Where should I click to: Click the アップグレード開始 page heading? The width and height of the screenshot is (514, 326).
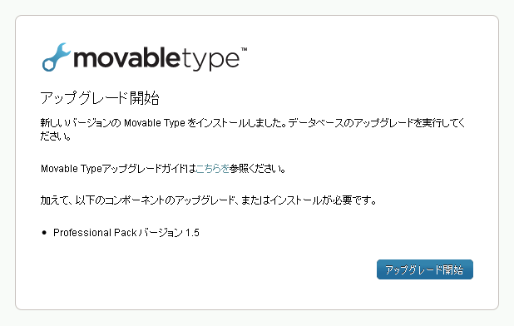tap(100, 98)
